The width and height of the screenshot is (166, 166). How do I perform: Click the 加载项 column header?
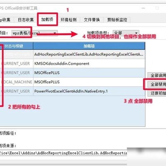(89, 46)
